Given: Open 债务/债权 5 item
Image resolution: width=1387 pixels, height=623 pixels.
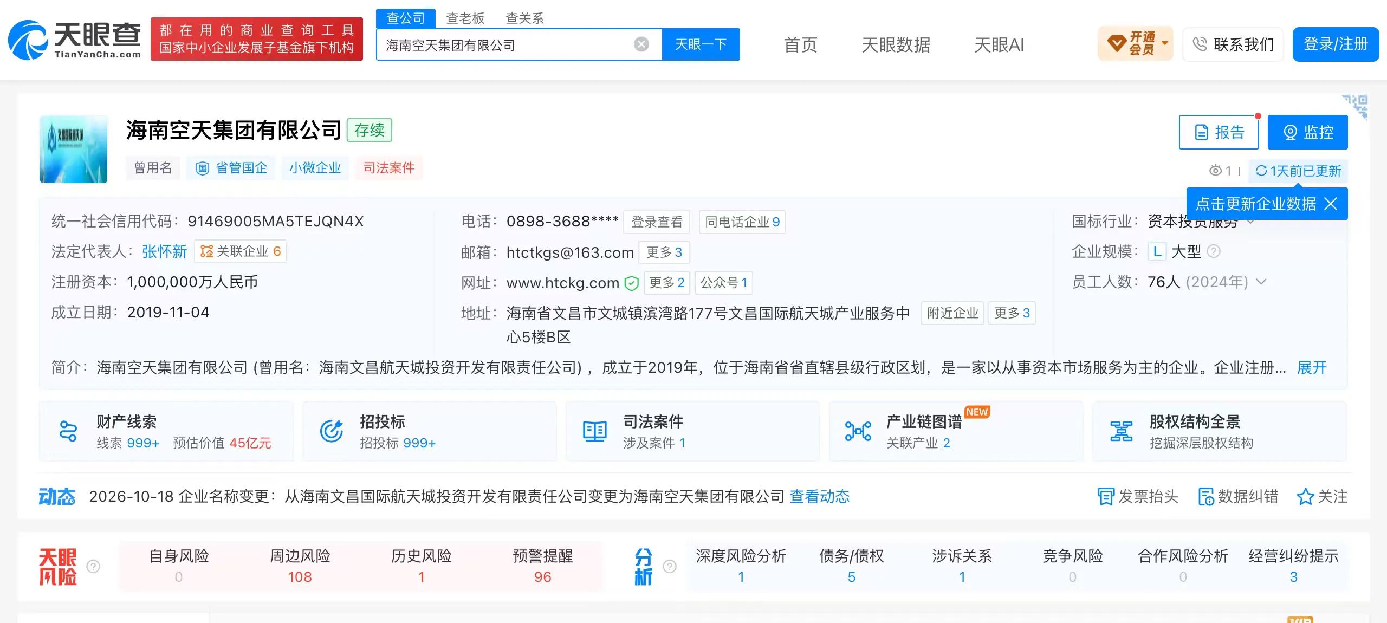Looking at the screenshot, I should point(852,566).
